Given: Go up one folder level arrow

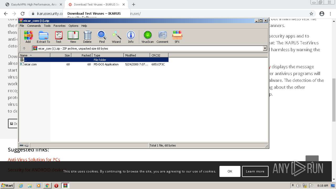Looking at the screenshot, I should pyautogui.click(x=24, y=48).
